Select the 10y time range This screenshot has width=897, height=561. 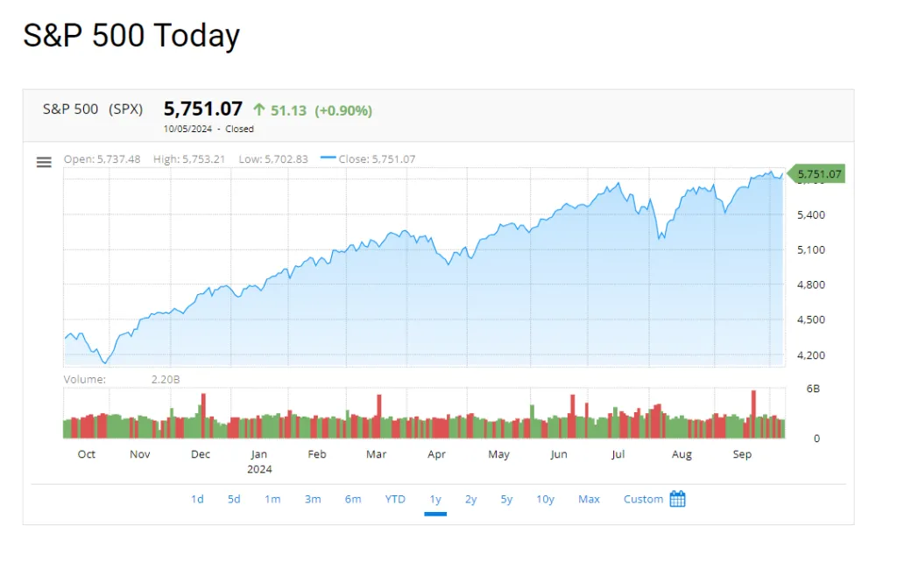coord(545,500)
